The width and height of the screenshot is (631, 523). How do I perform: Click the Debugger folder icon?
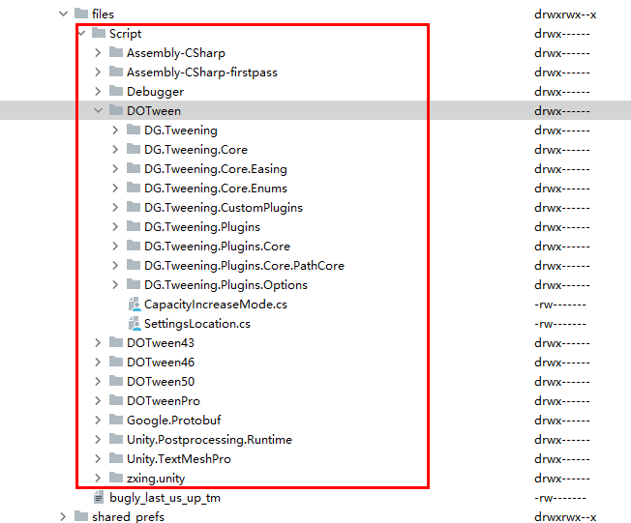coord(116,91)
